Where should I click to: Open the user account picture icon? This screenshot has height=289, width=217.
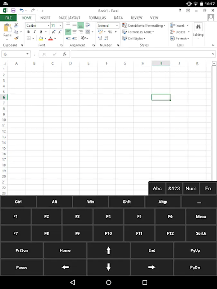point(211,18)
